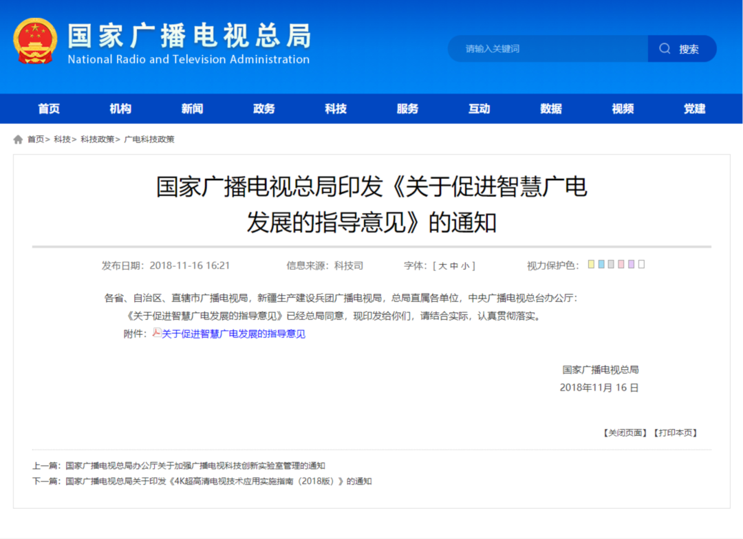Click the home icon in breadcrumb

[x=18, y=140]
